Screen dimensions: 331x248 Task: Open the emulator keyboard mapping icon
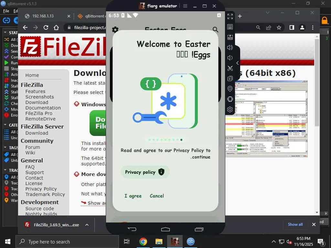point(230,26)
